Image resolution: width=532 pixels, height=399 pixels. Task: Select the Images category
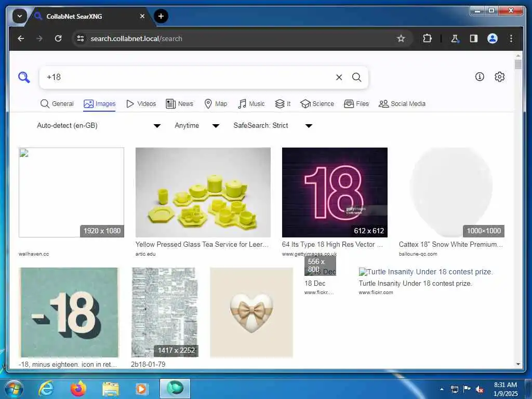pyautogui.click(x=99, y=104)
